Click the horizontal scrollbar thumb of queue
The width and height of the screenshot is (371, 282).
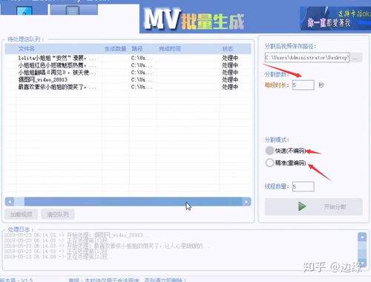coord(133,202)
